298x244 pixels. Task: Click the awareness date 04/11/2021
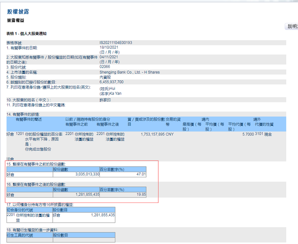coord(110,57)
